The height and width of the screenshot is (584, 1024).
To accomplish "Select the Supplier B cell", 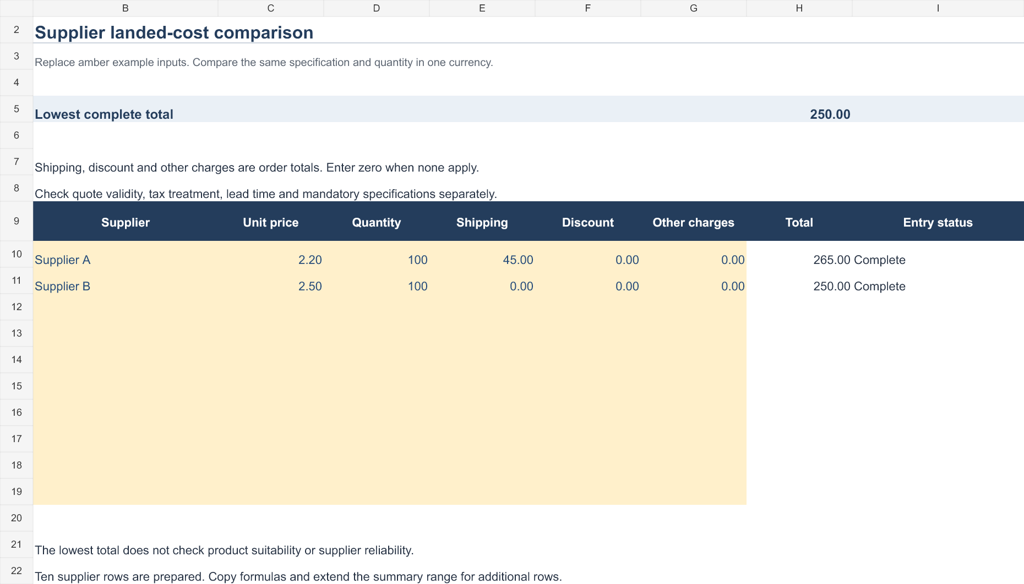I will pyautogui.click(x=126, y=280).
